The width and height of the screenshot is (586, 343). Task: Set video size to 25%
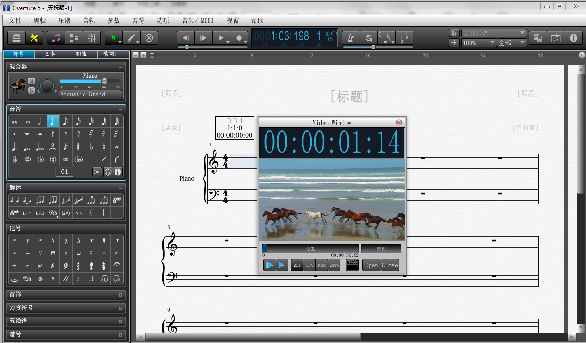click(x=297, y=265)
